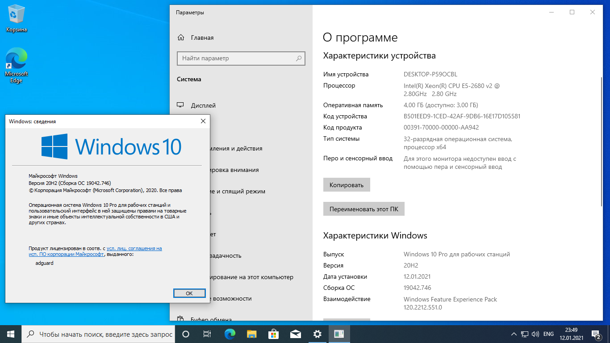Open the Mail app from taskbar
610x343 pixels.
coord(296,334)
